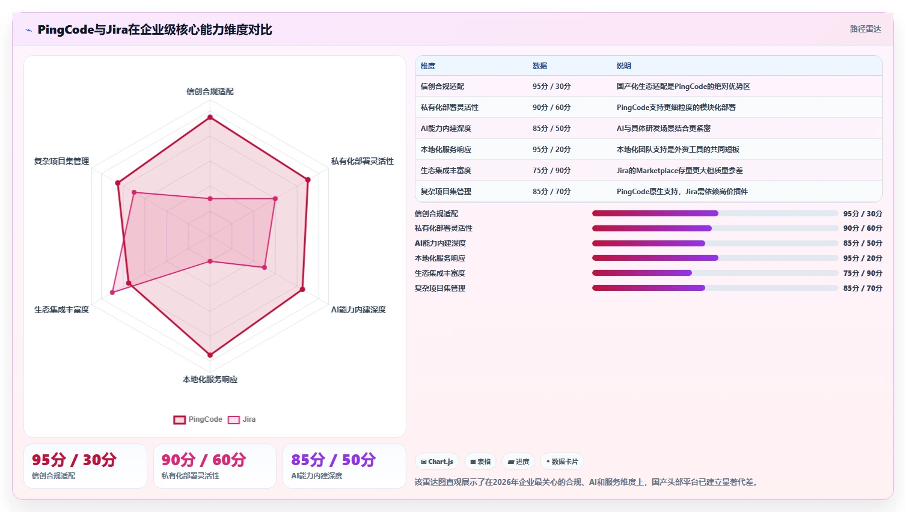This screenshot has width=906, height=512.
Task: Click the 85分 / 50分 data card
Action: (x=344, y=466)
